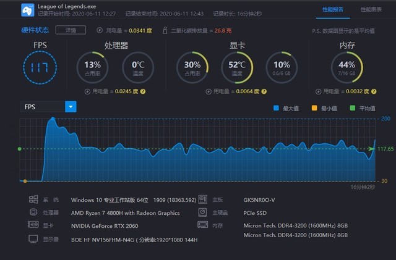This screenshot has width=396, height=260.
Task: Toggle the blue 最大值 legend checkbox
Action: coord(277,107)
